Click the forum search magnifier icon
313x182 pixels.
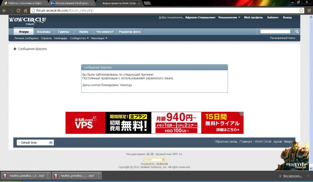coord(297,32)
